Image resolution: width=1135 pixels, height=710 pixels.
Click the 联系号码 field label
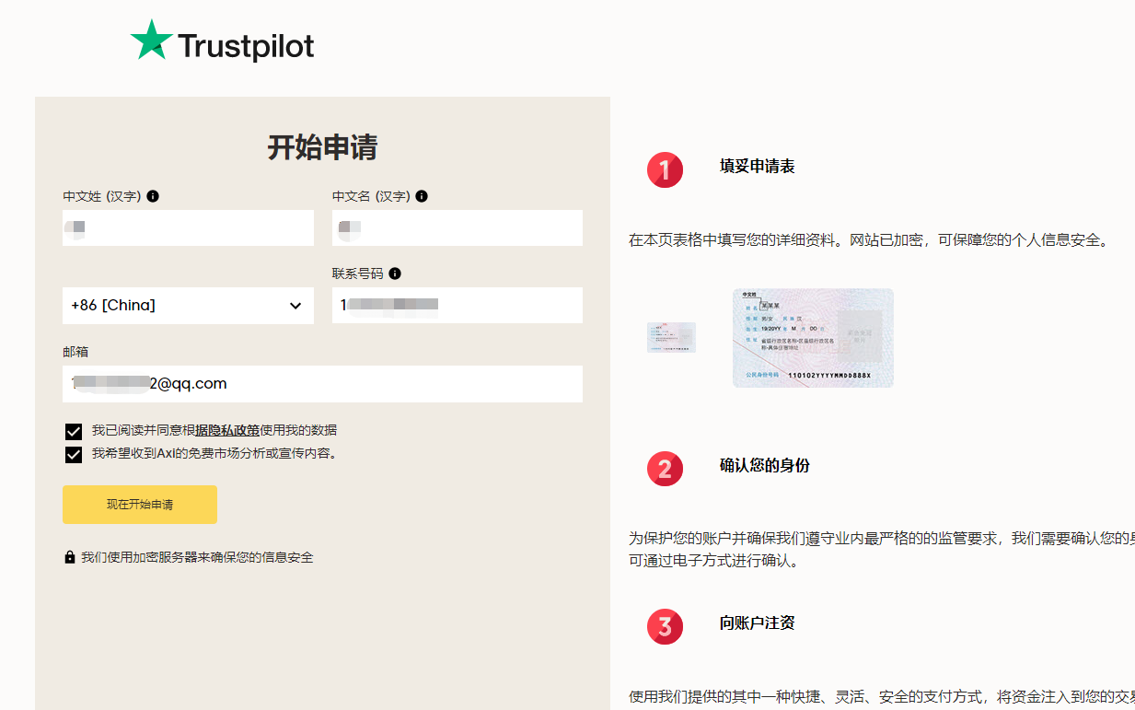click(x=357, y=274)
